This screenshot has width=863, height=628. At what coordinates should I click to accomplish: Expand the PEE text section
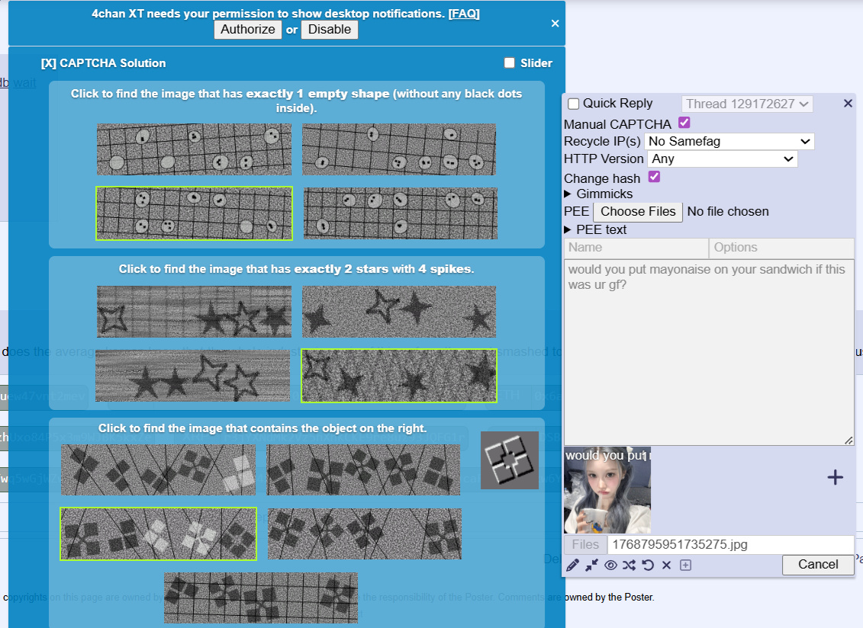pyautogui.click(x=595, y=230)
